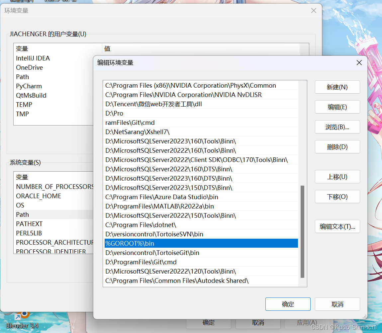Select MicrosoftSQLServer20223\150\DTS\Binn entry

[201, 188]
